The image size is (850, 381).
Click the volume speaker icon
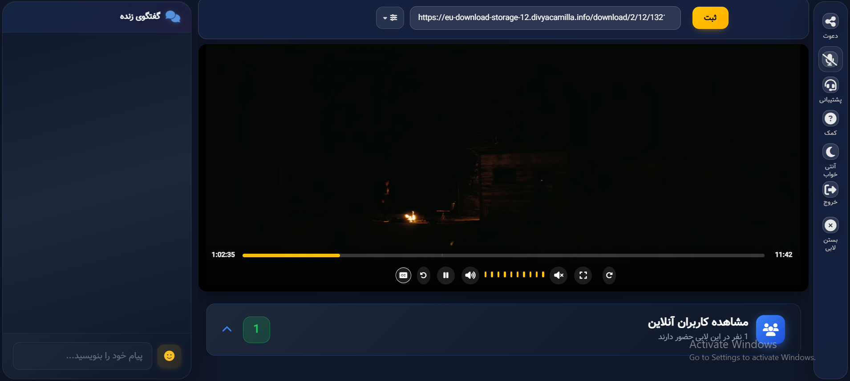click(x=470, y=276)
